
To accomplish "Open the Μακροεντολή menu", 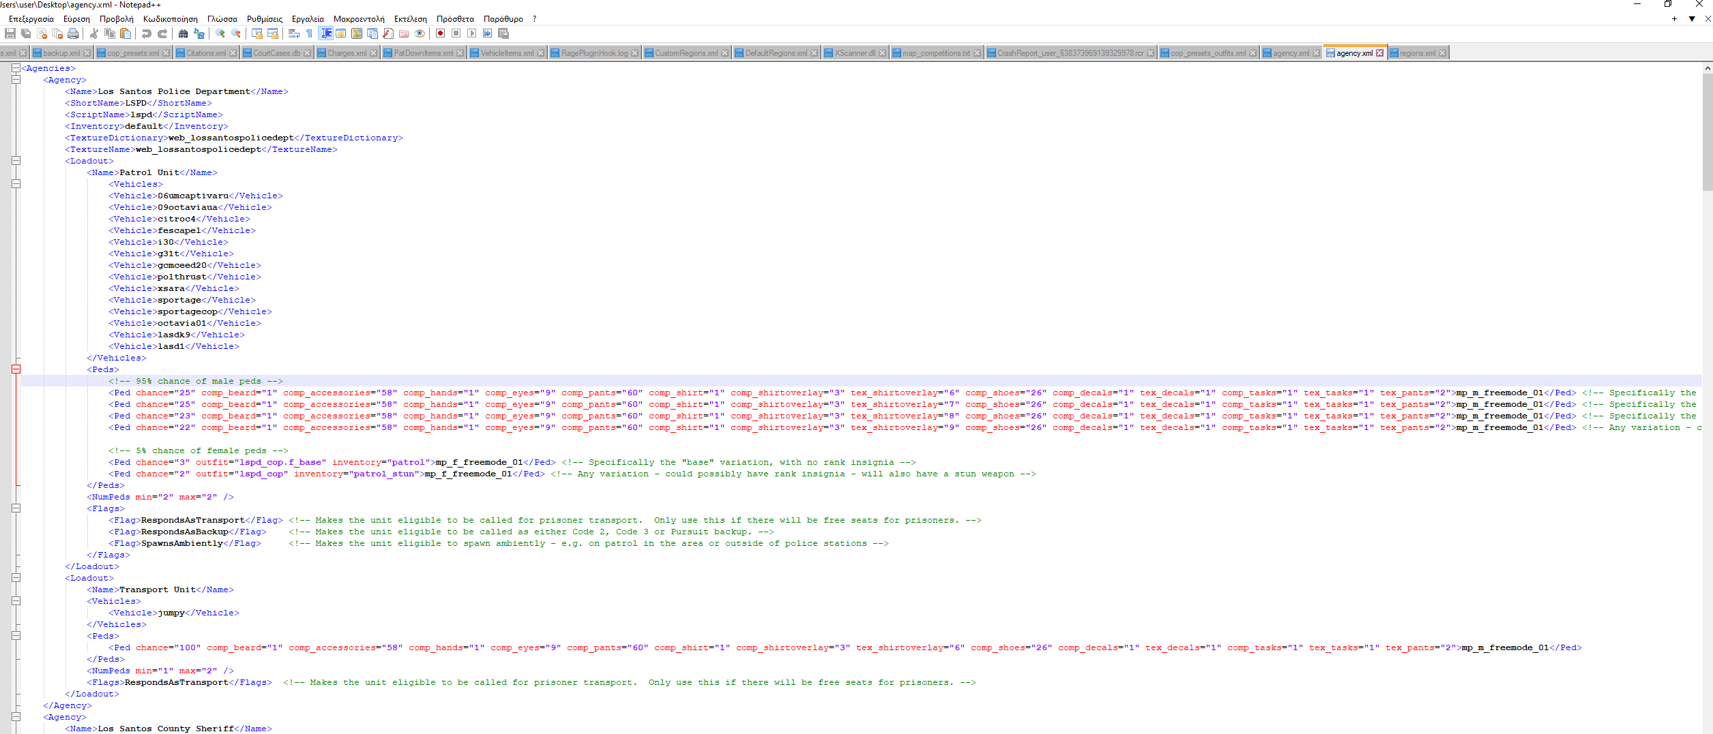I will point(359,19).
